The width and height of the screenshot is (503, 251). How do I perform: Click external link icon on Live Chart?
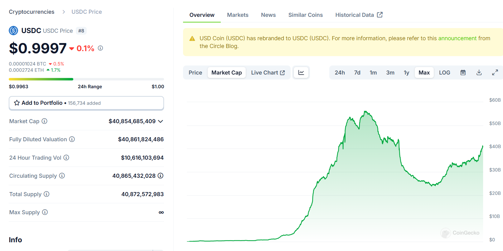283,73
